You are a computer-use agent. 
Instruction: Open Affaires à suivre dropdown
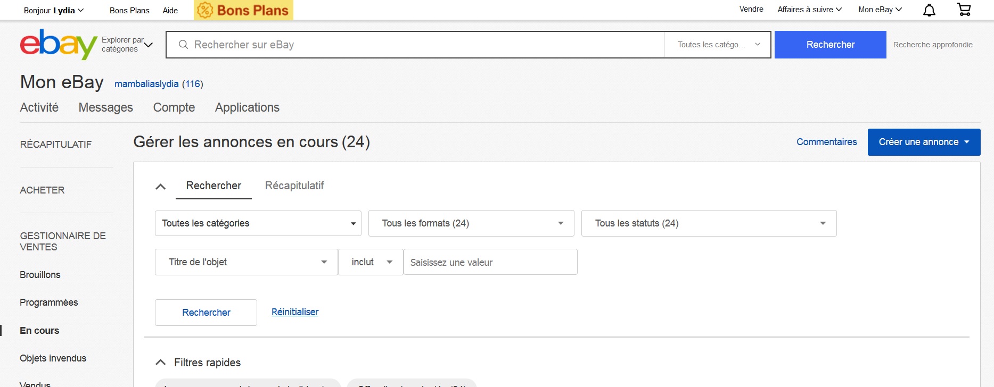(x=809, y=10)
